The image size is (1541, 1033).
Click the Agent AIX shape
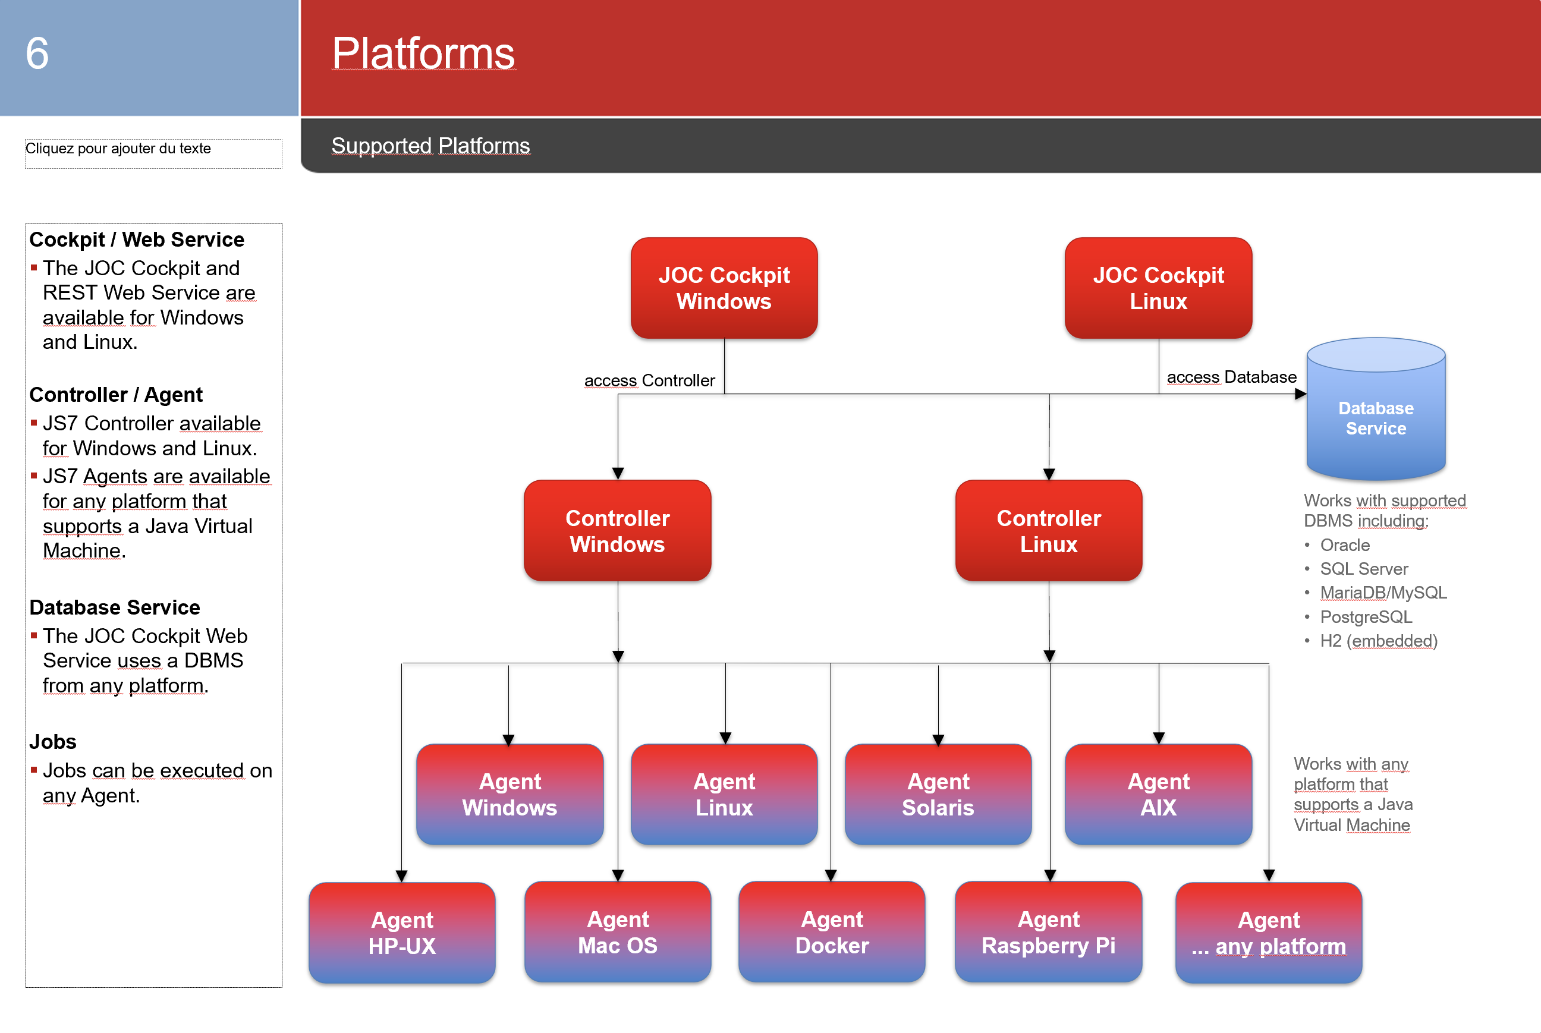(1158, 795)
